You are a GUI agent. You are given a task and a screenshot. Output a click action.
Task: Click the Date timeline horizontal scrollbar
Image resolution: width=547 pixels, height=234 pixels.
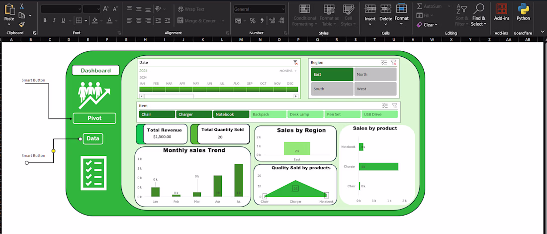219,96
